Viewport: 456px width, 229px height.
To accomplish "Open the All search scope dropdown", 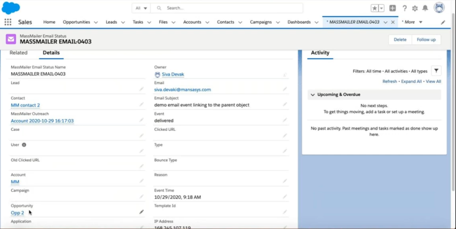I will coord(141,8).
